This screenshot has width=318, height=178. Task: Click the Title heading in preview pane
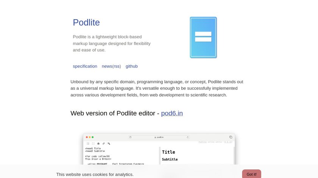168,152
